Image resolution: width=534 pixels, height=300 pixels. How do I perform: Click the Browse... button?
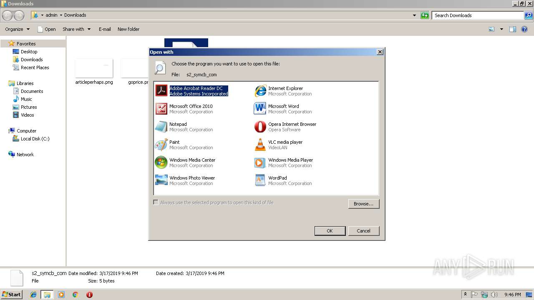[x=363, y=204]
